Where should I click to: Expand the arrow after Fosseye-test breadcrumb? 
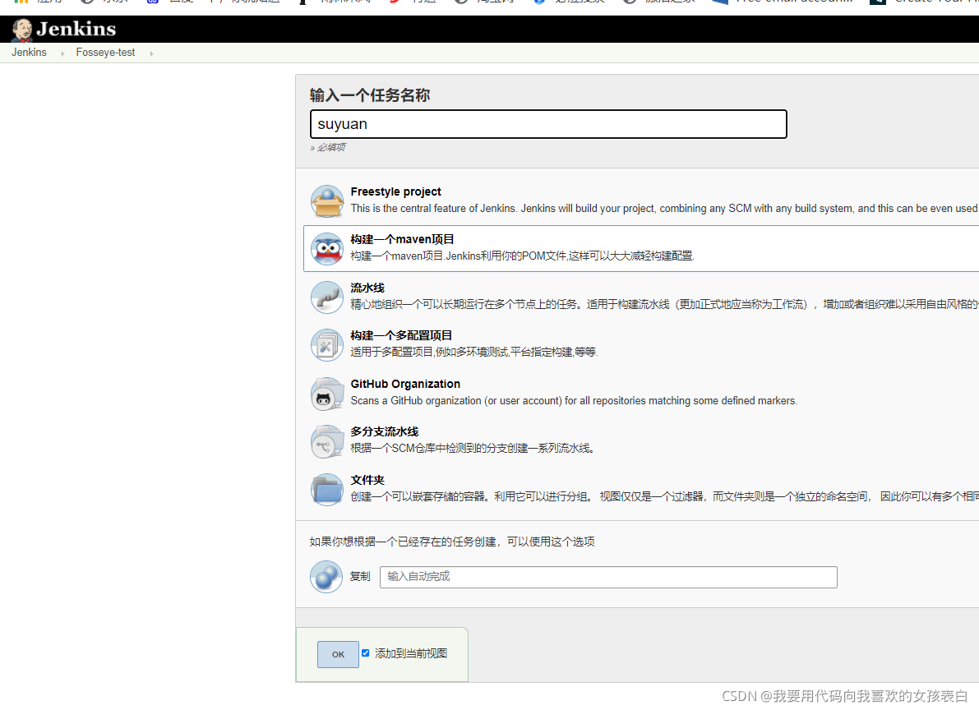(x=151, y=53)
